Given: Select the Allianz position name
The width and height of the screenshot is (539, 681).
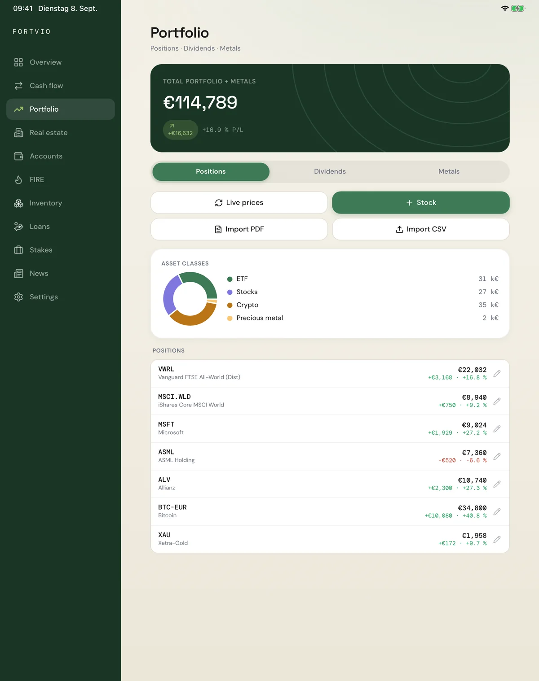Looking at the screenshot, I should coord(167,488).
